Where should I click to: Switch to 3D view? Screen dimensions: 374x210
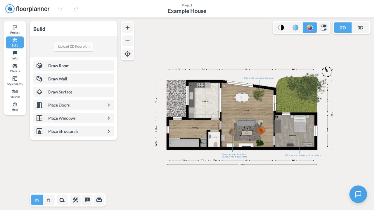pyautogui.click(x=360, y=28)
